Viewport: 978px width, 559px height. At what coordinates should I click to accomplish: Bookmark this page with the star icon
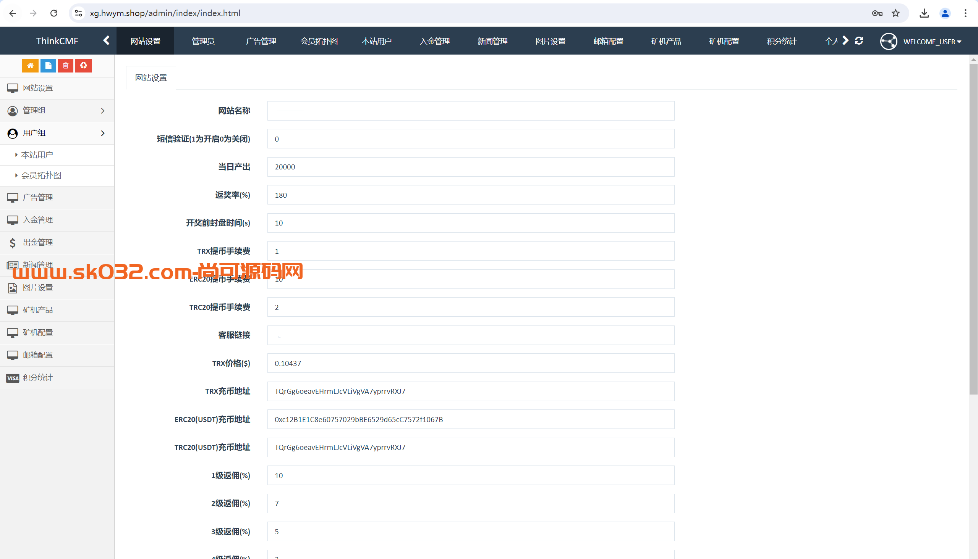pyautogui.click(x=896, y=13)
